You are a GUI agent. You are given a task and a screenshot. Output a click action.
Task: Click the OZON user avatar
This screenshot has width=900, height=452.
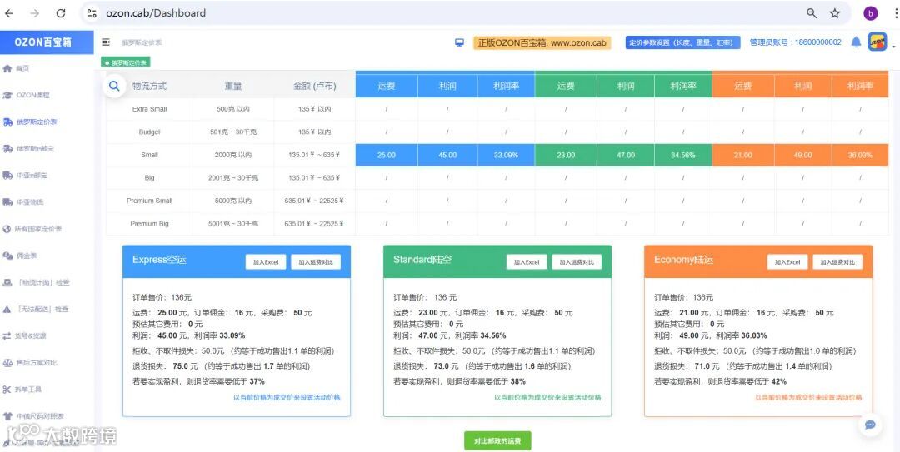pyautogui.click(x=877, y=42)
